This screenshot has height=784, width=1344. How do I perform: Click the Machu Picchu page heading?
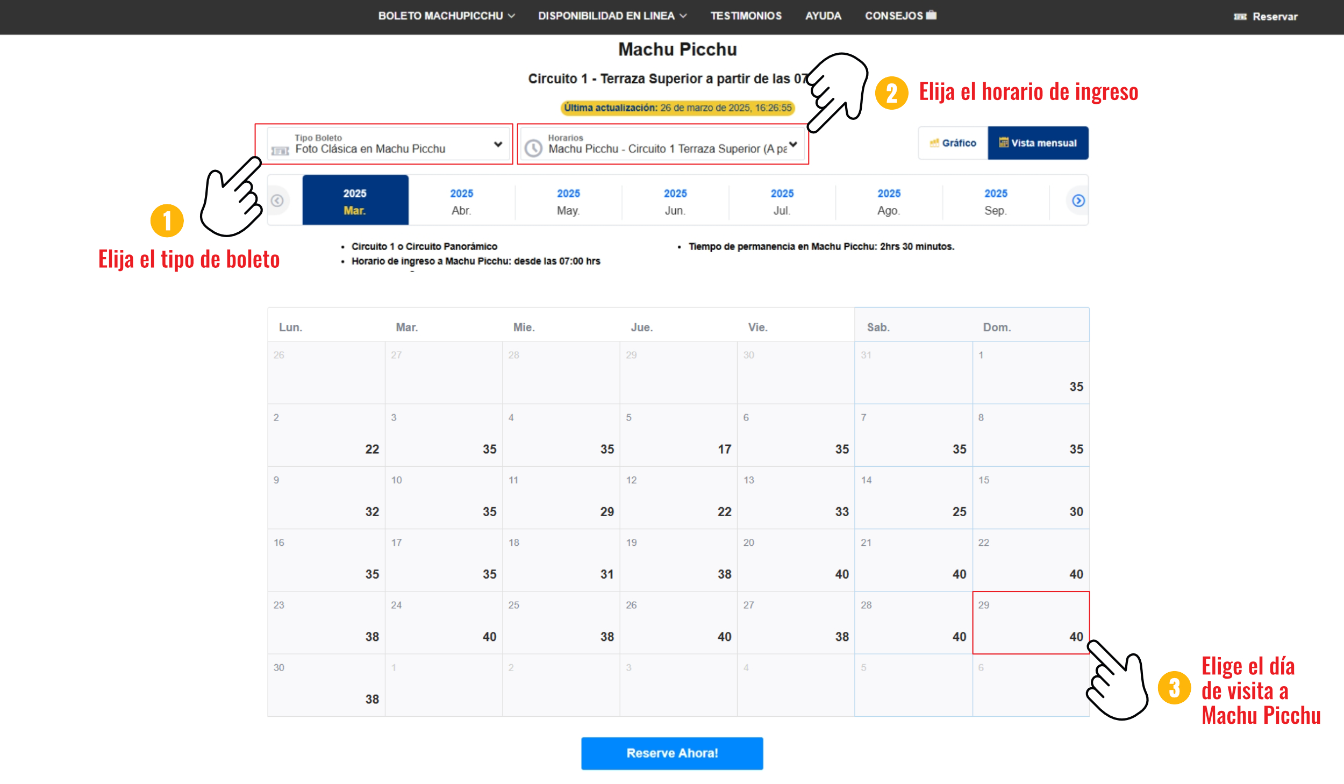coord(677,49)
